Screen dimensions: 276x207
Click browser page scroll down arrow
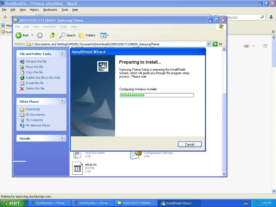pyautogui.click(x=274, y=191)
